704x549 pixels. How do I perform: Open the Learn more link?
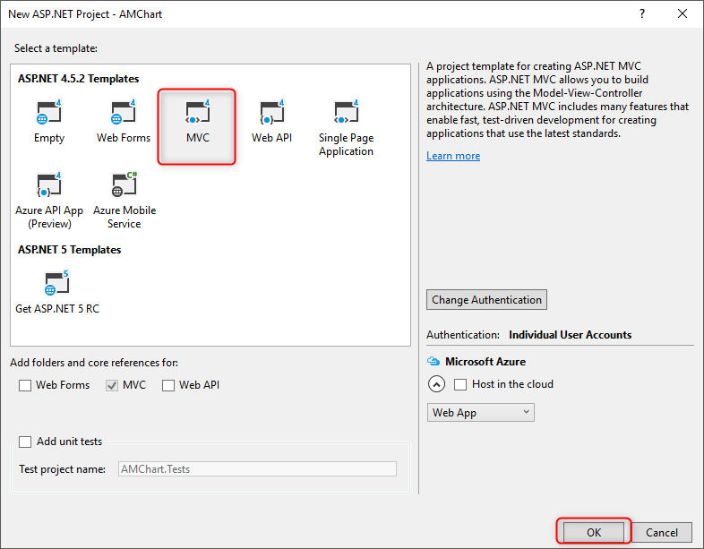(453, 156)
